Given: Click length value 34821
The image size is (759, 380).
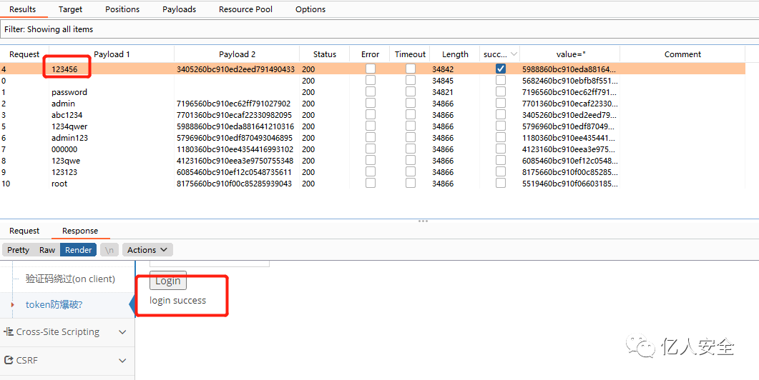Looking at the screenshot, I should (443, 92).
